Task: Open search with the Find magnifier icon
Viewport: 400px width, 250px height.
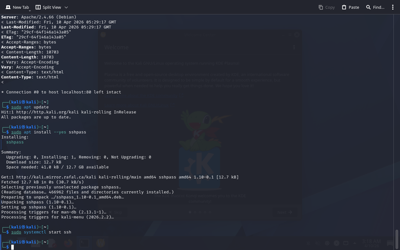Action: point(368,7)
